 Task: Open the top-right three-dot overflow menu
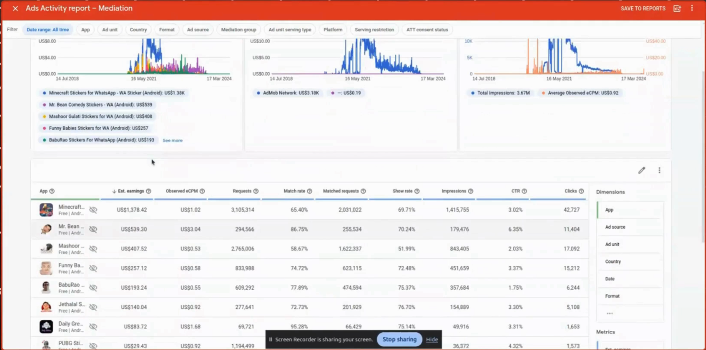point(692,9)
